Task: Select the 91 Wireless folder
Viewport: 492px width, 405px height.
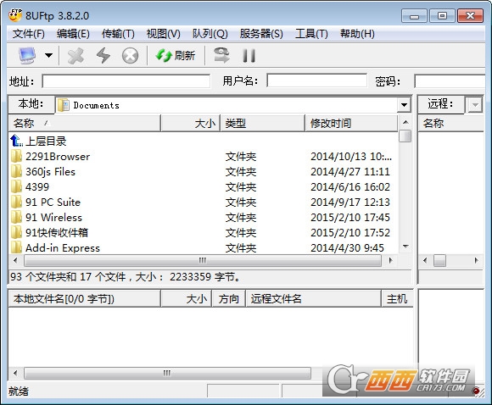Action: click(x=53, y=217)
